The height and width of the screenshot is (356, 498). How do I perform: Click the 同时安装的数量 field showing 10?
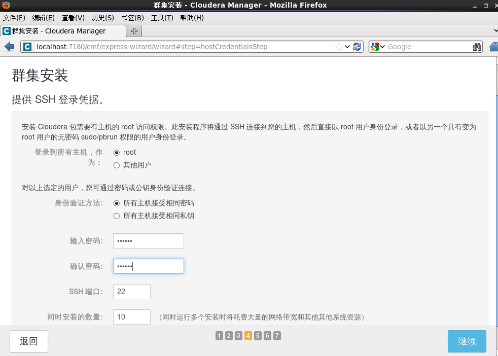132,317
